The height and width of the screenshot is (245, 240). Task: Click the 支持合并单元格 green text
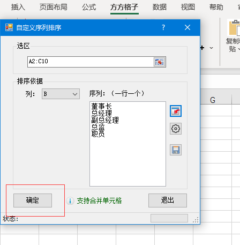pos(99,201)
